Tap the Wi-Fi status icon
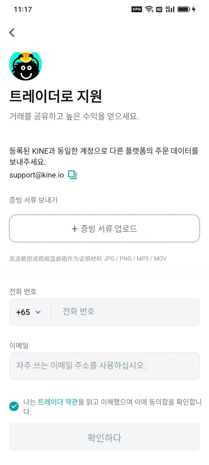This screenshot has width=209, height=465. click(x=149, y=9)
